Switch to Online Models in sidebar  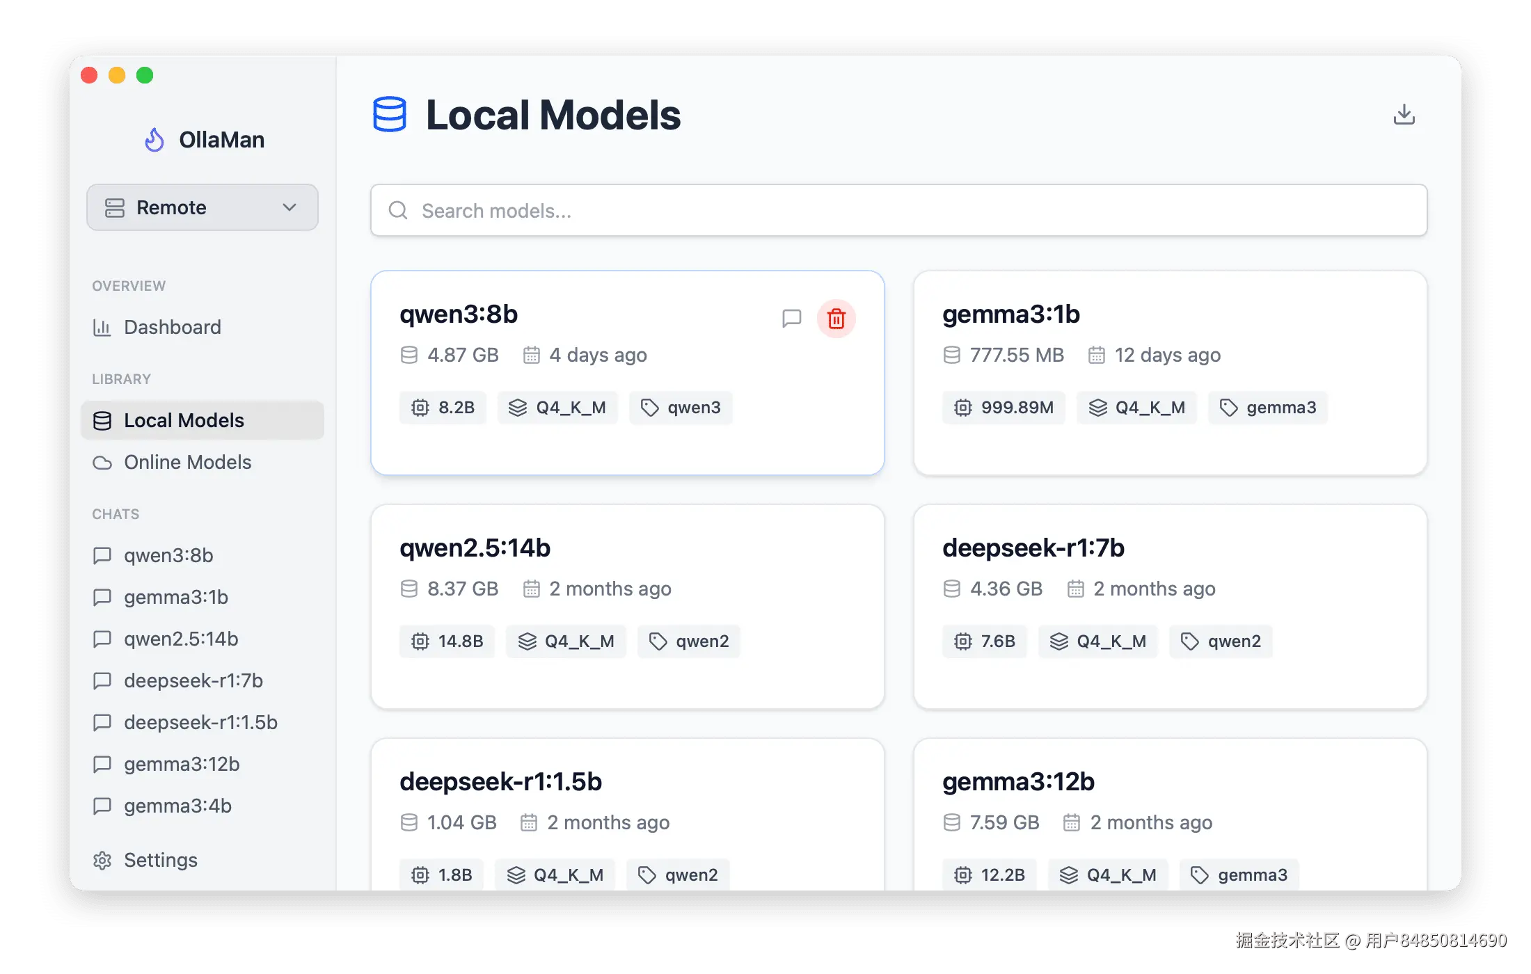point(187,462)
